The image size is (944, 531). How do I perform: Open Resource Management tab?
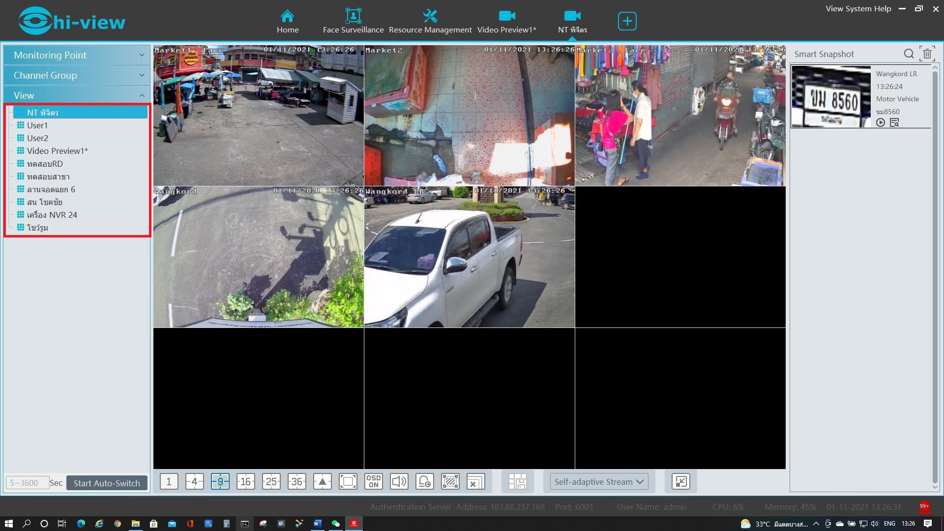(430, 22)
